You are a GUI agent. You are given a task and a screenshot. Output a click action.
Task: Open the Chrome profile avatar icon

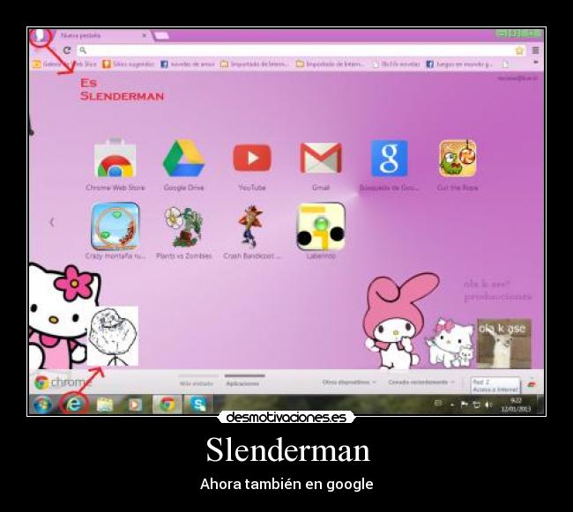pyautogui.click(x=39, y=36)
